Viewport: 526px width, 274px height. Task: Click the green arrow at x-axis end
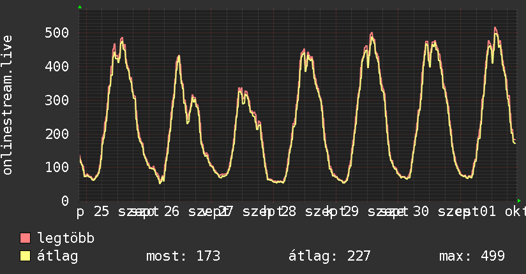click(x=519, y=201)
